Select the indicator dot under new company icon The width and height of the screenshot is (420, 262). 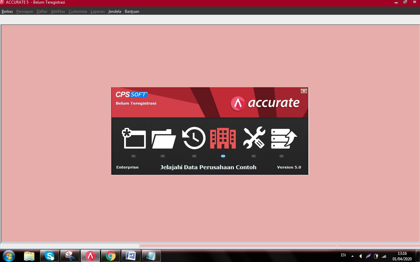tap(133, 156)
